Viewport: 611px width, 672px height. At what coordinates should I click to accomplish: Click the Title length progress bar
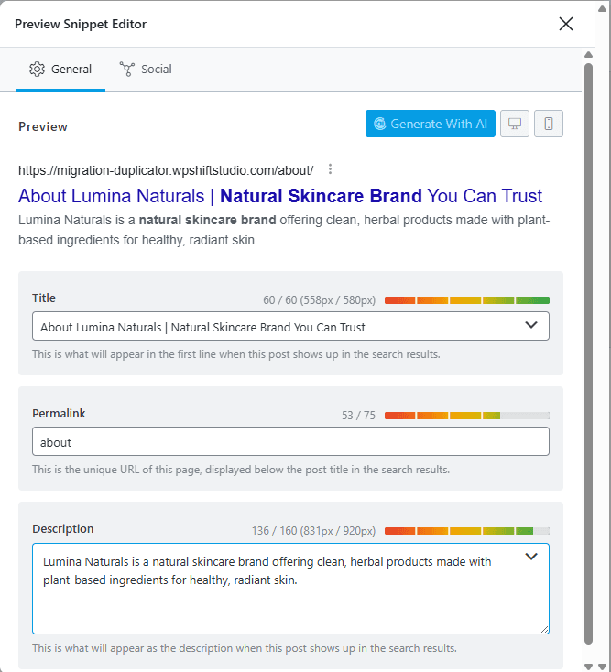point(467,300)
